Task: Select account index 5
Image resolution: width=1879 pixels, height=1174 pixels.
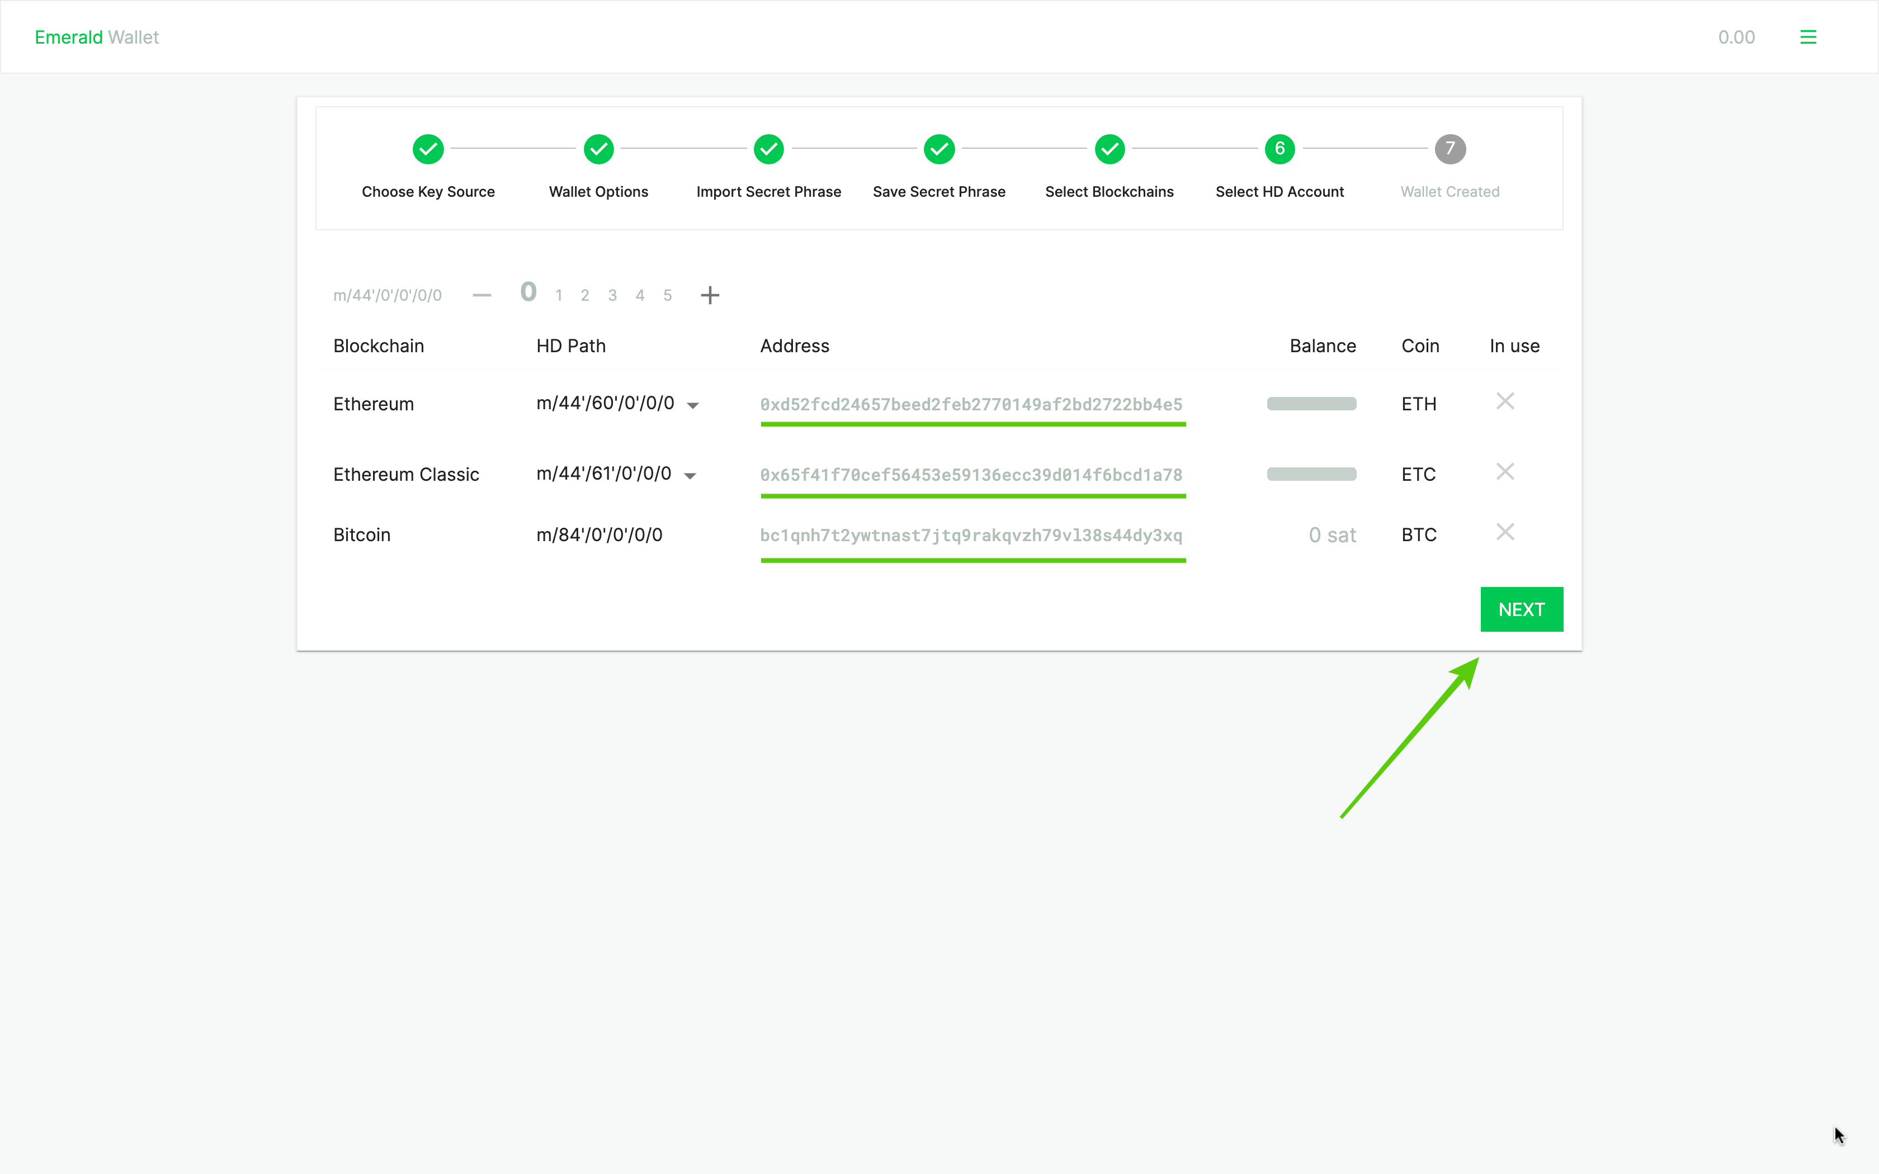Action: tap(667, 295)
